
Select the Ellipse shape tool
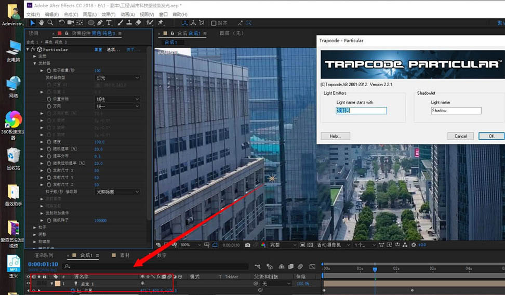[x=91, y=23]
